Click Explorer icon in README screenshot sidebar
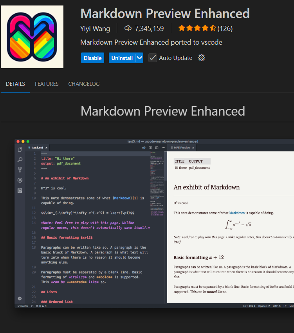Viewport: 294px width, 333px height. 20,149
